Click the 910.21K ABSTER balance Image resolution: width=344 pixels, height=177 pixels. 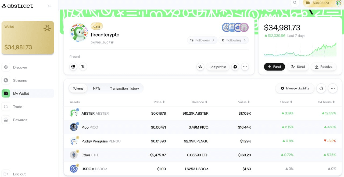tap(195, 114)
